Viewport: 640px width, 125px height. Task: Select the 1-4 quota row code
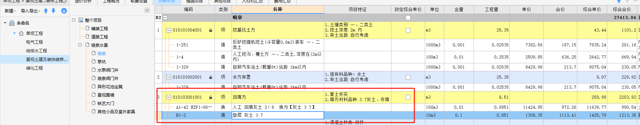(180, 57)
